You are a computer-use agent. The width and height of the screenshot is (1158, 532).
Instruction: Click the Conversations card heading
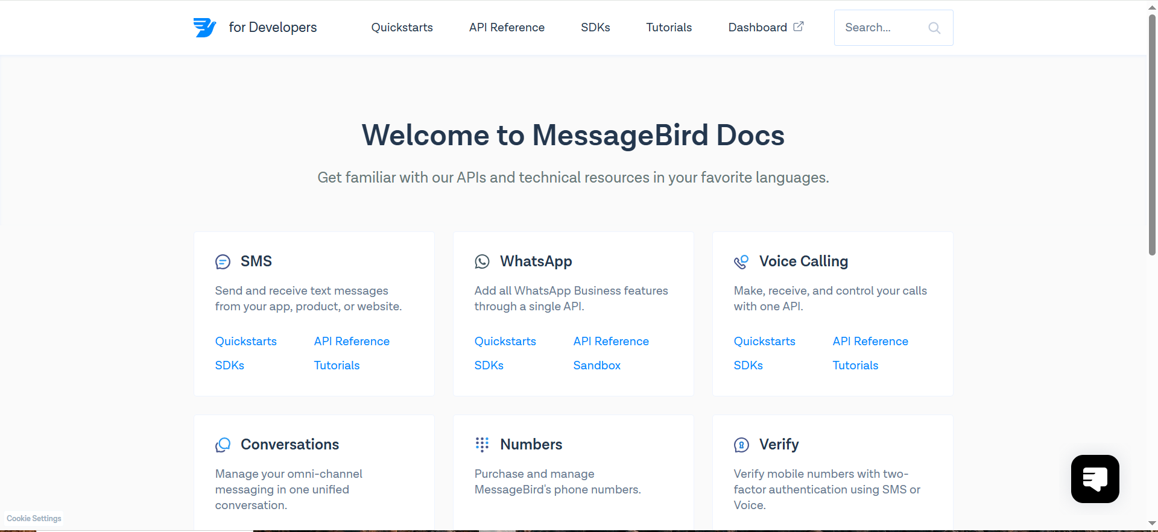(289, 444)
